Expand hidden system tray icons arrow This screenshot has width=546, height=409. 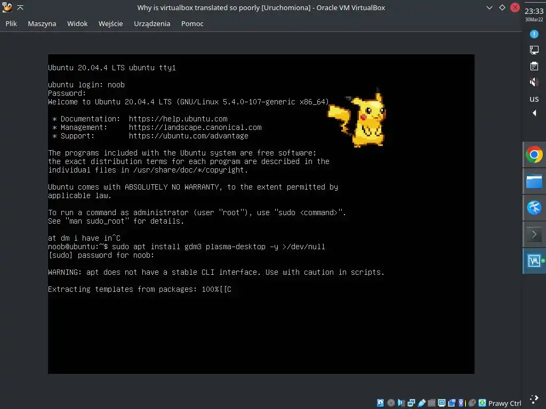click(534, 113)
